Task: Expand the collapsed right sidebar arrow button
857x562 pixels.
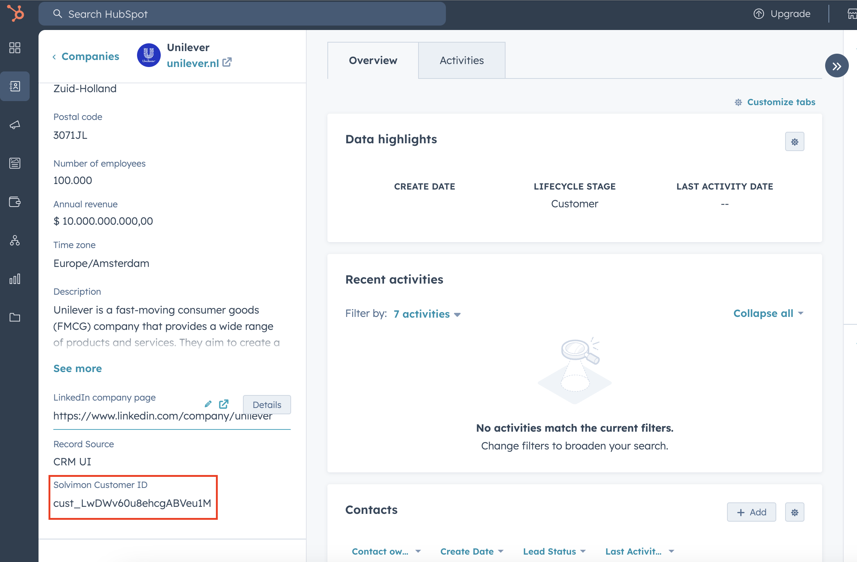Action: coord(836,66)
